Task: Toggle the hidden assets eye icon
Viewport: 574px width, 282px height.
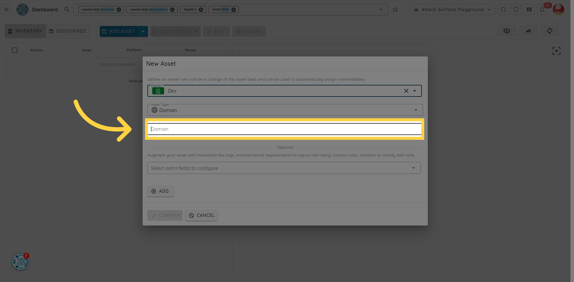Action: [x=506, y=31]
